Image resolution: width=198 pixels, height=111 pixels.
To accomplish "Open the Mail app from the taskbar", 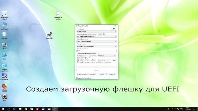I will point(49,109).
